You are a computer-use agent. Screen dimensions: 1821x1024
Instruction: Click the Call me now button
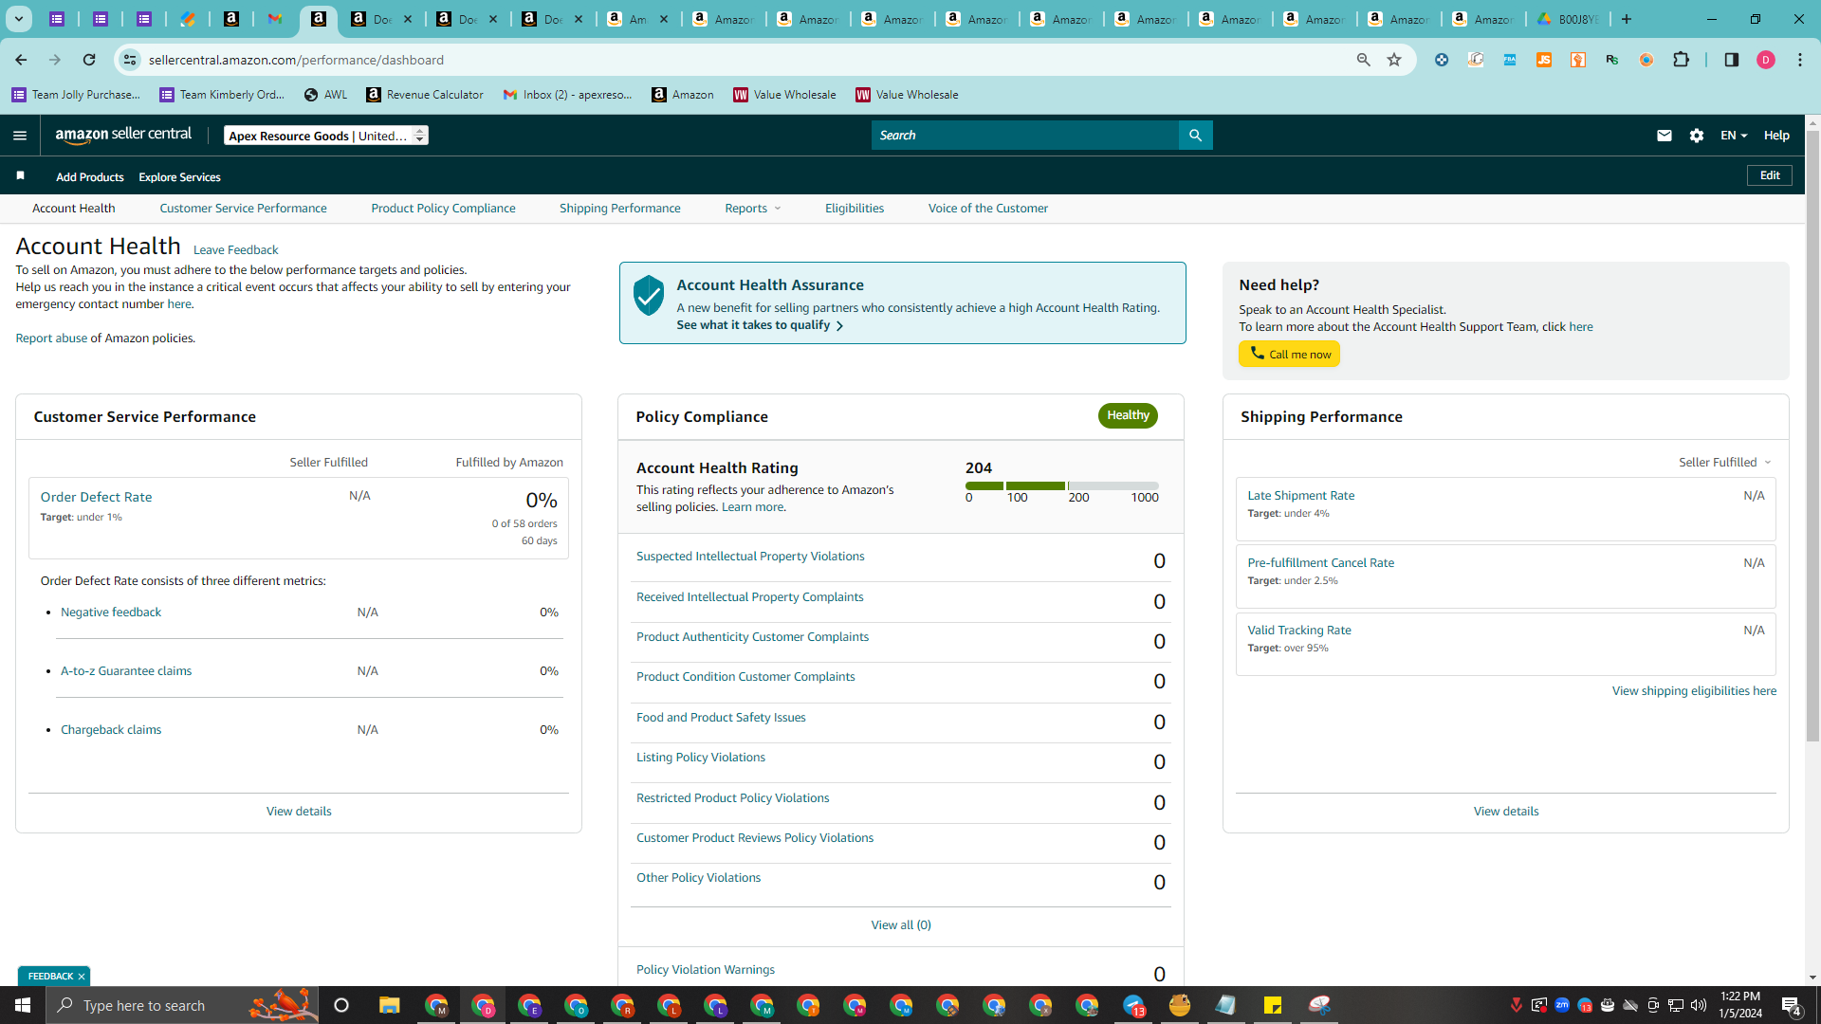(1289, 354)
